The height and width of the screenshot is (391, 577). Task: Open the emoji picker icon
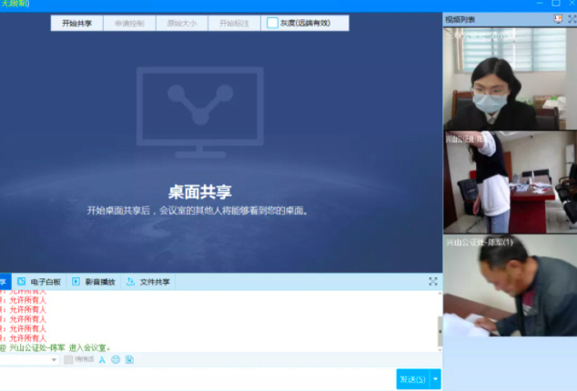tap(116, 359)
